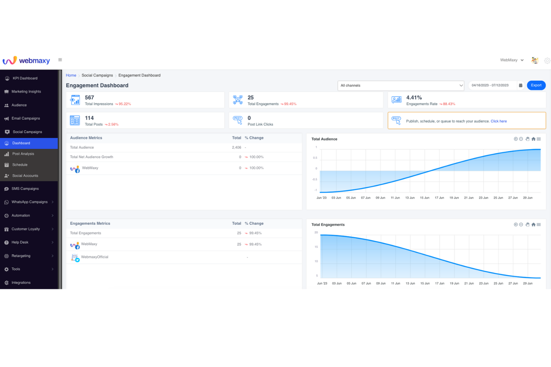Screen dimensions: 551x367
Task: Click the sidebar vertical scrollbar
Action: click(x=60, y=179)
